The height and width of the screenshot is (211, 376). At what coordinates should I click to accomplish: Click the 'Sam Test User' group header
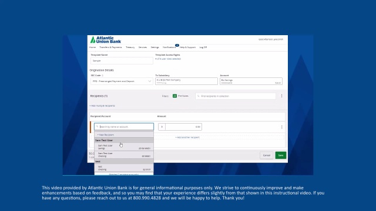click(124, 141)
